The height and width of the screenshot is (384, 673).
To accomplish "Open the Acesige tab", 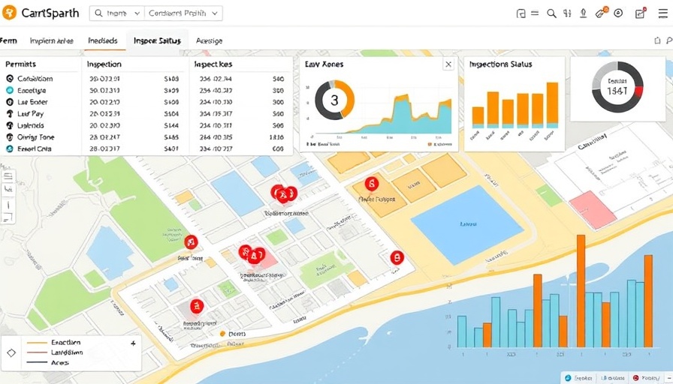I will pyautogui.click(x=209, y=40).
